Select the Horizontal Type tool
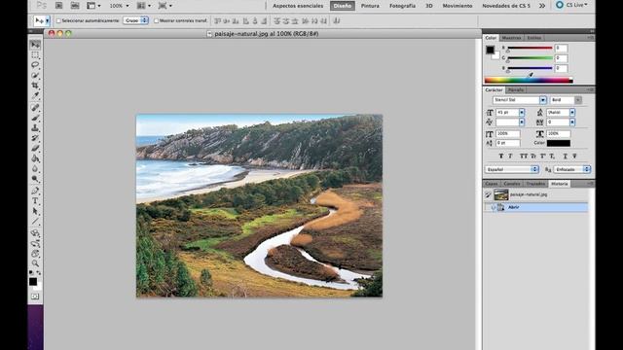Screen dimensions: 623x350 tap(35, 201)
